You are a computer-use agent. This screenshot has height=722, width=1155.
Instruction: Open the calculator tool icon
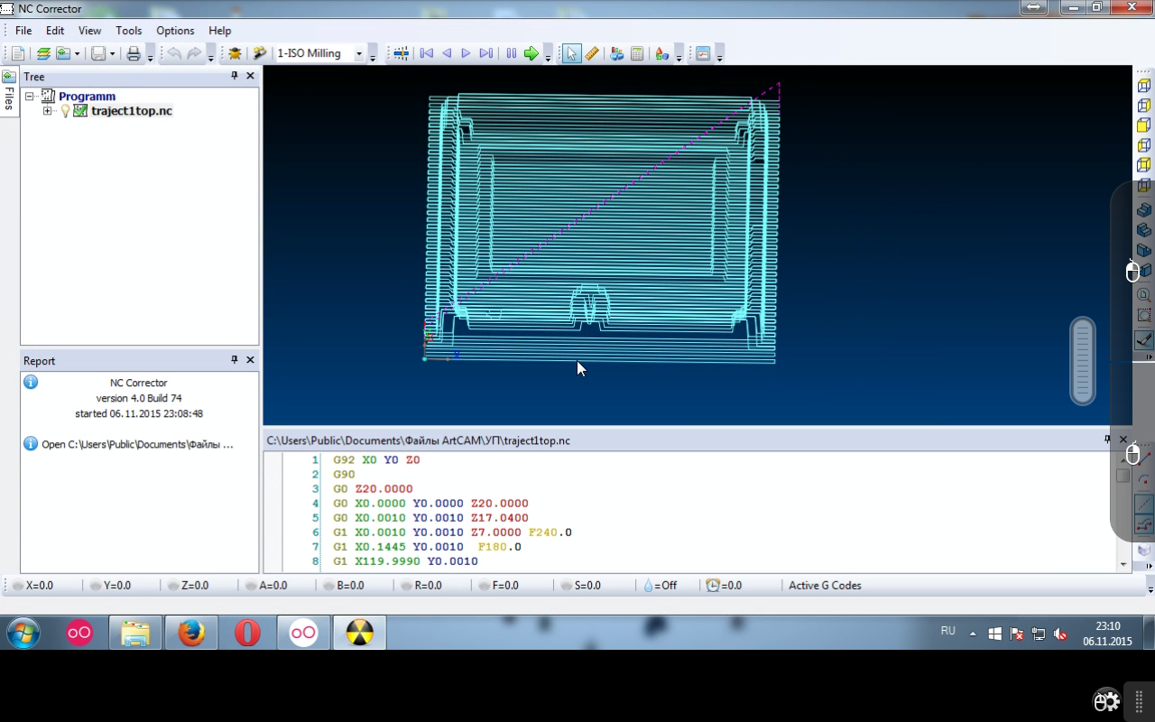coord(637,54)
